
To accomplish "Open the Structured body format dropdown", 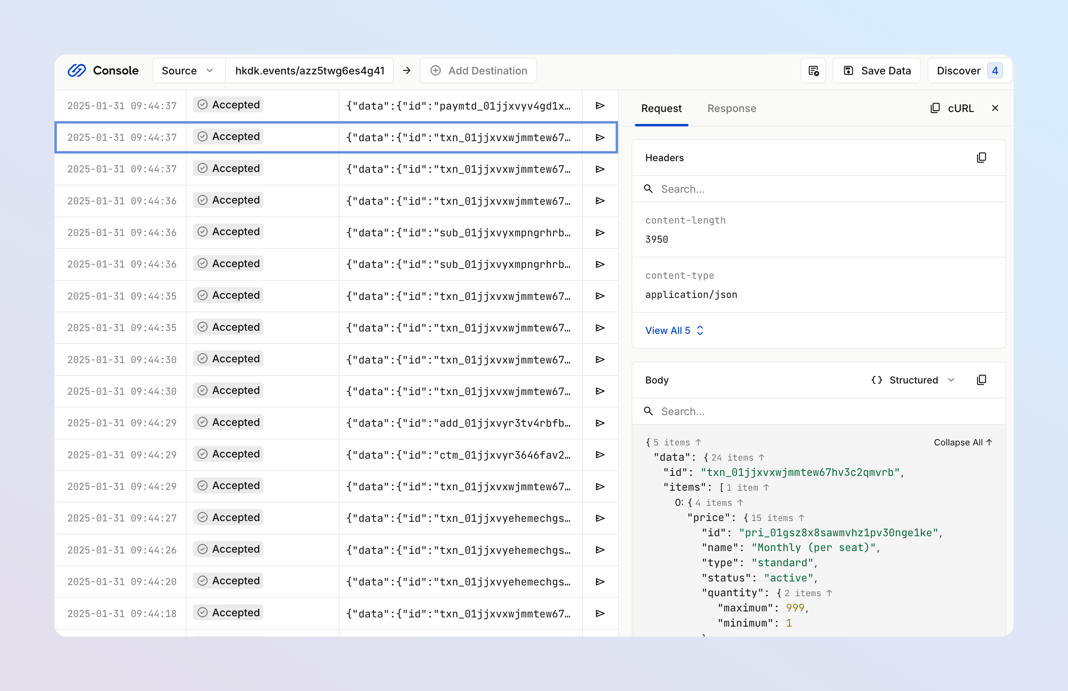I will point(913,380).
